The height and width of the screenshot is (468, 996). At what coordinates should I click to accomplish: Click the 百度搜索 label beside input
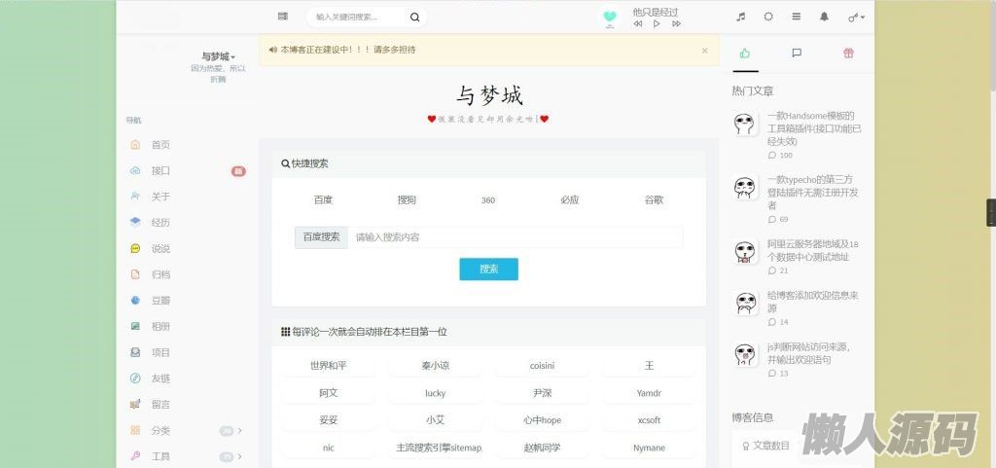(321, 237)
